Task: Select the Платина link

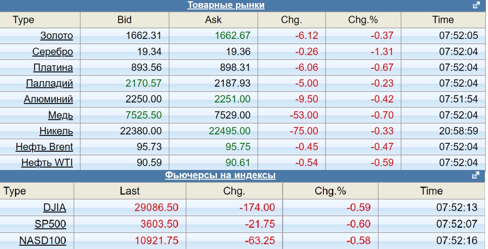Action: click(x=53, y=68)
